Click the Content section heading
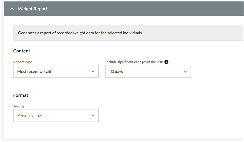244x142 pixels. [x=22, y=51]
